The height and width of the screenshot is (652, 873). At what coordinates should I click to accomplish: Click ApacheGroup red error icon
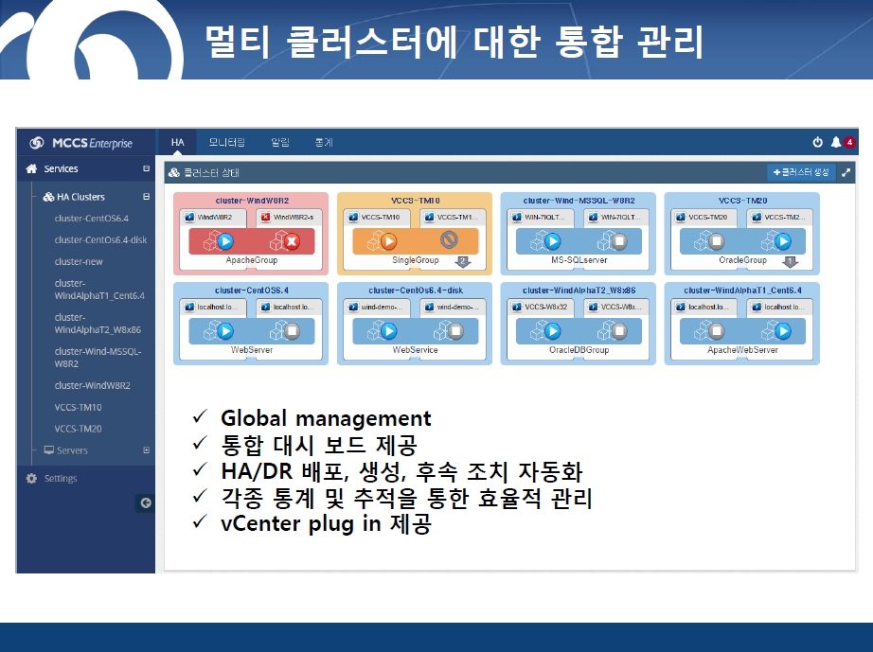pyautogui.click(x=292, y=241)
